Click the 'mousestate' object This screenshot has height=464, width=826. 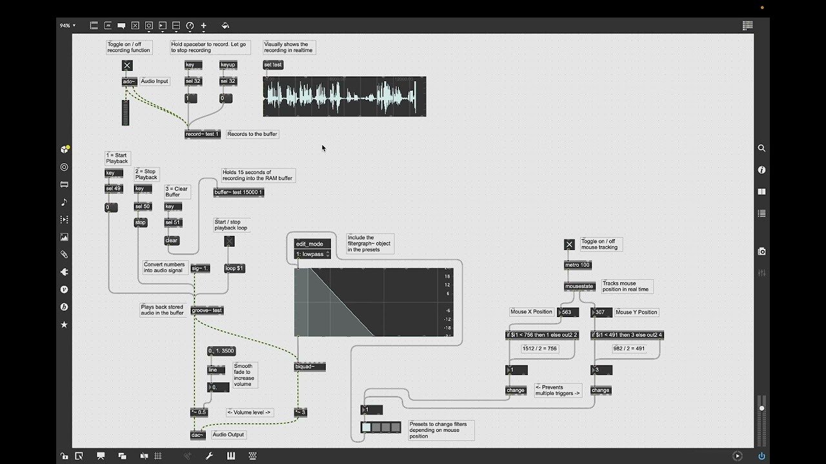(579, 286)
